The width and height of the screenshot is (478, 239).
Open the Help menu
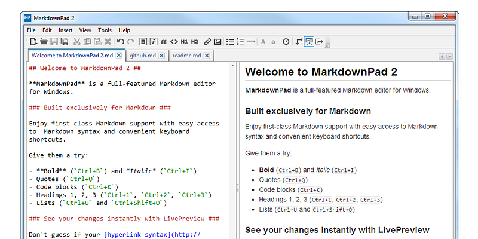pos(124,30)
